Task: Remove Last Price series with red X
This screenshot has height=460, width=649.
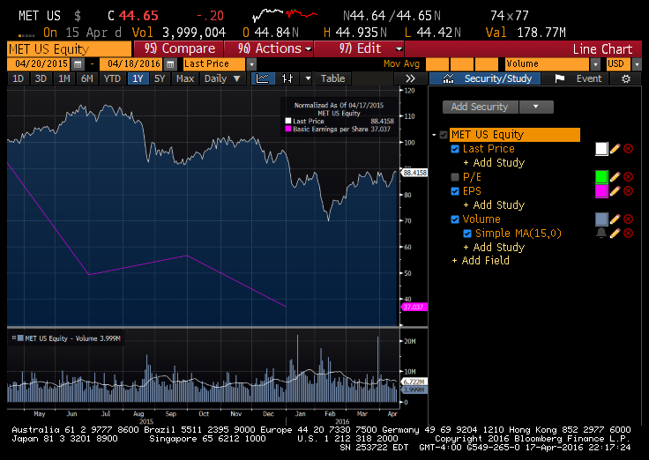Action: click(x=629, y=149)
